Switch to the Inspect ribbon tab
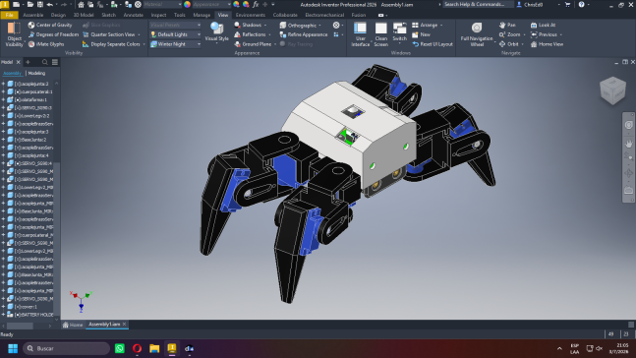This screenshot has height=358, width=636. click(158, 15)
